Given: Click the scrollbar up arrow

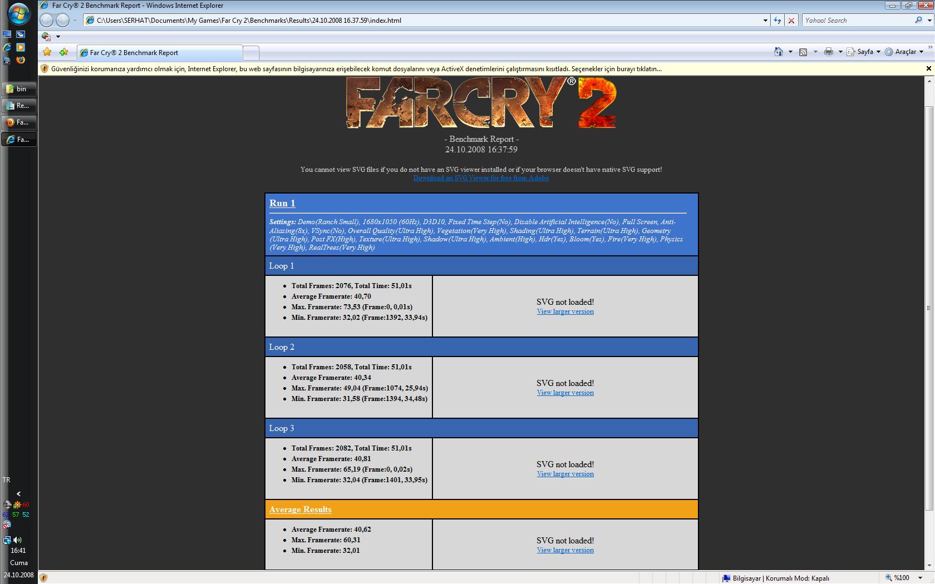Looking at the screenshot, I should pos(928,81).
